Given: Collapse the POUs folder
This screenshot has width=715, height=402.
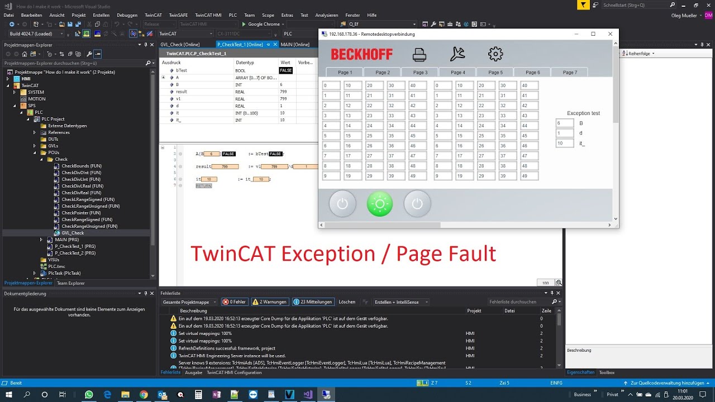Looking at the screenshot, I should tap(35, 152).
